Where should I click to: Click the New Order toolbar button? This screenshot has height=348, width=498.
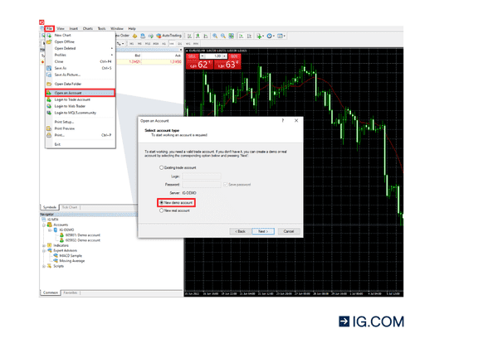click(x=123, y=36)
